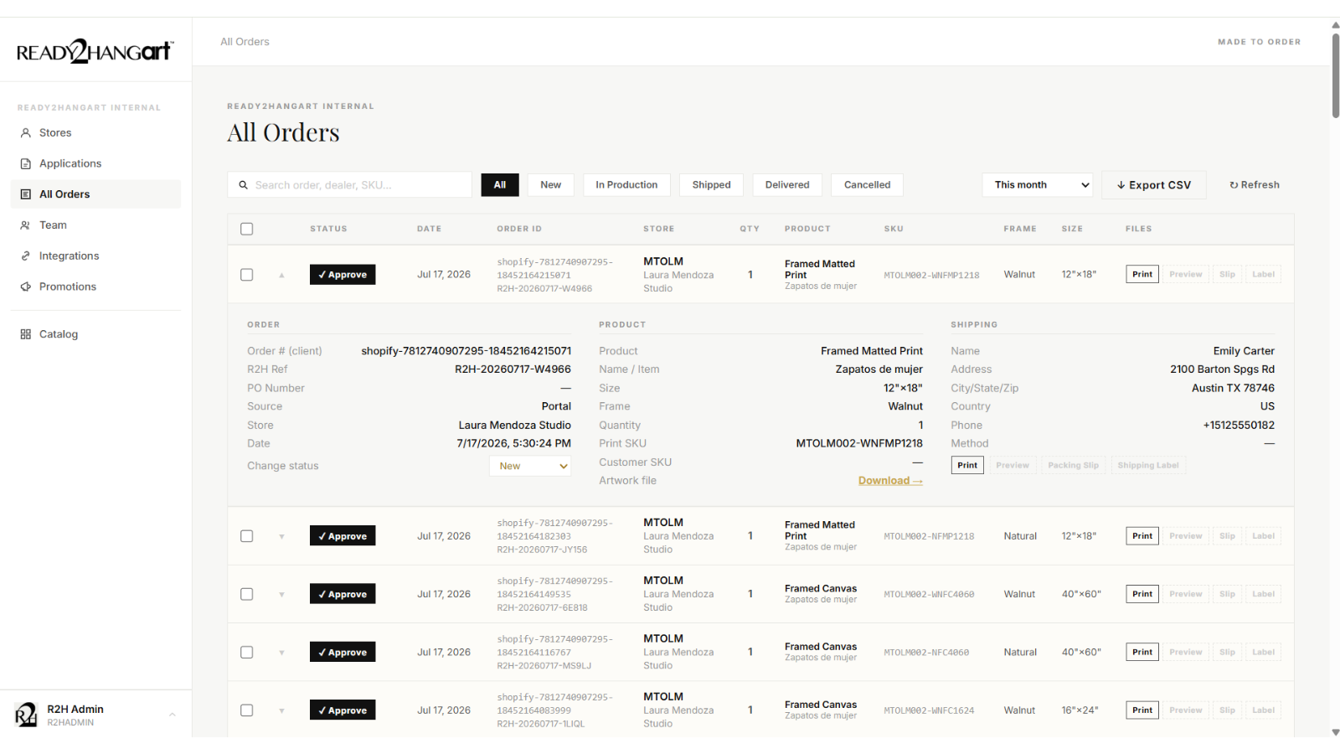Expand order row R2H-20260717-6E818
The height and width of the screenshot is (754, 1340).
click(282, 594)
